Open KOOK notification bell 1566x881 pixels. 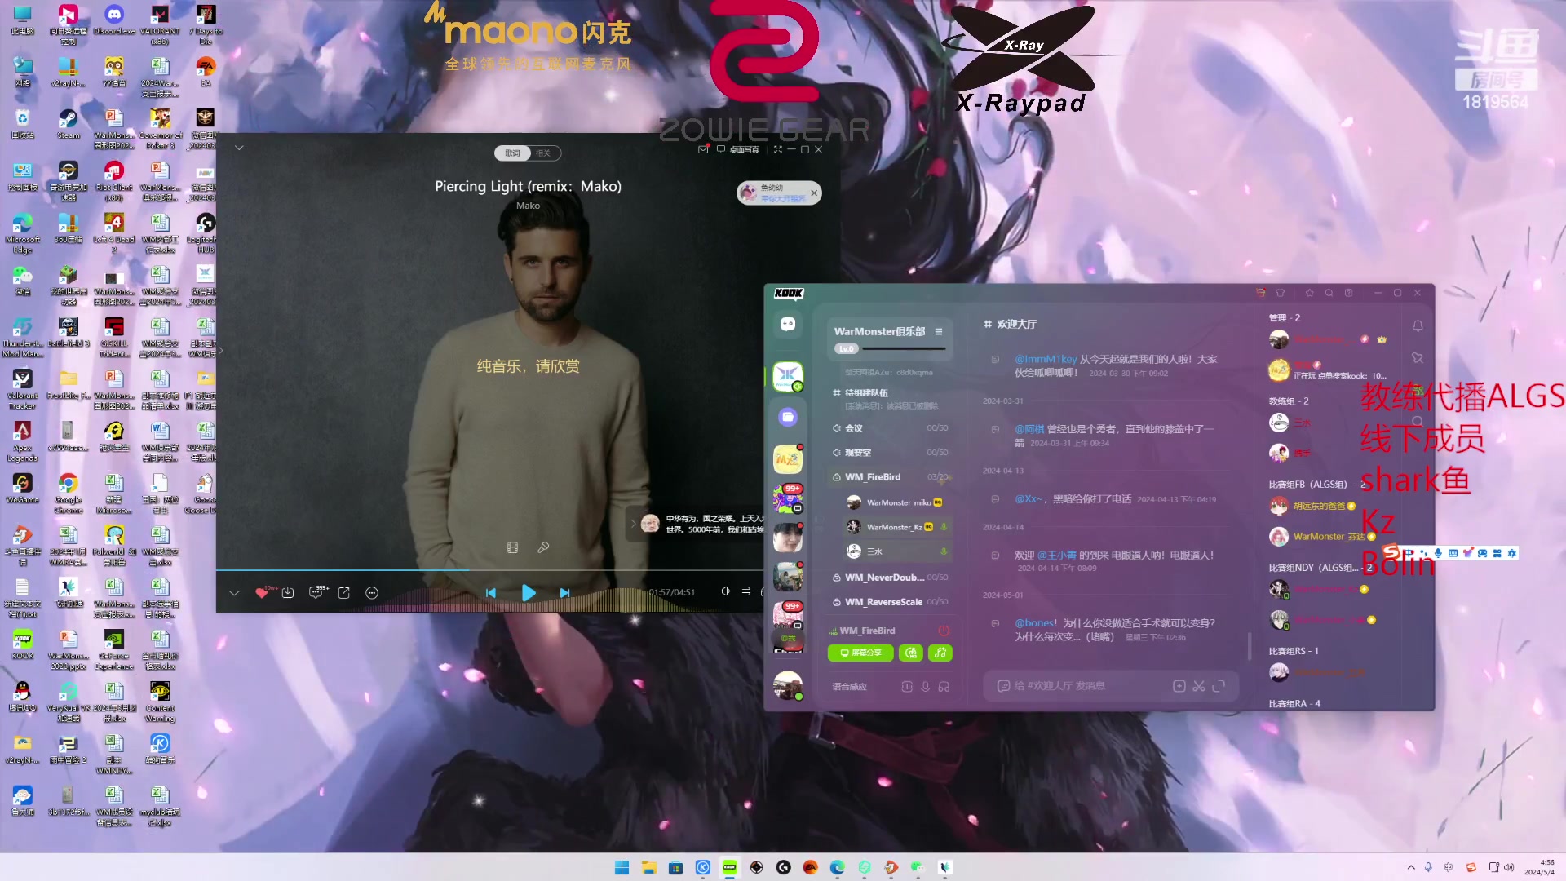[1418, 325]
